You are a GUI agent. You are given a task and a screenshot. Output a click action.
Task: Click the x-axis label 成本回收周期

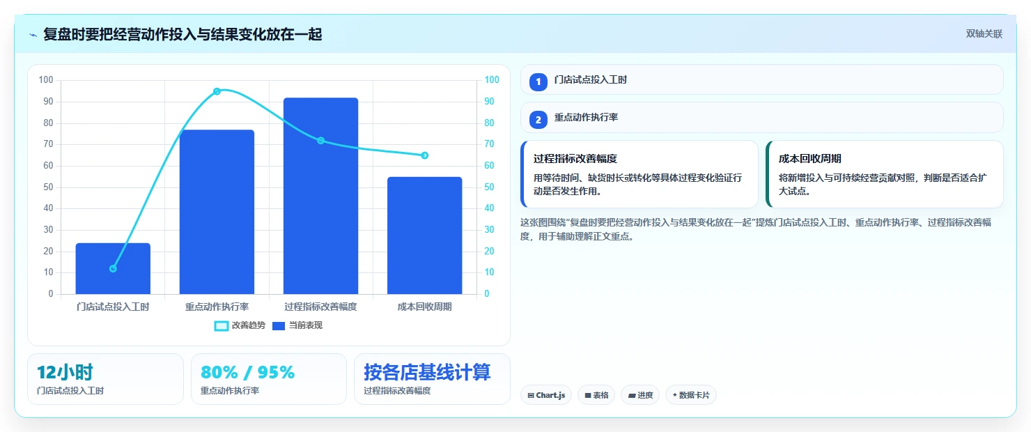click(425, 307)
